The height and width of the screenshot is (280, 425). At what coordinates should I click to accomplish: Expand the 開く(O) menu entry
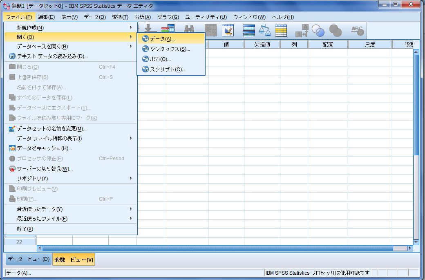click(x=70, y=37)
